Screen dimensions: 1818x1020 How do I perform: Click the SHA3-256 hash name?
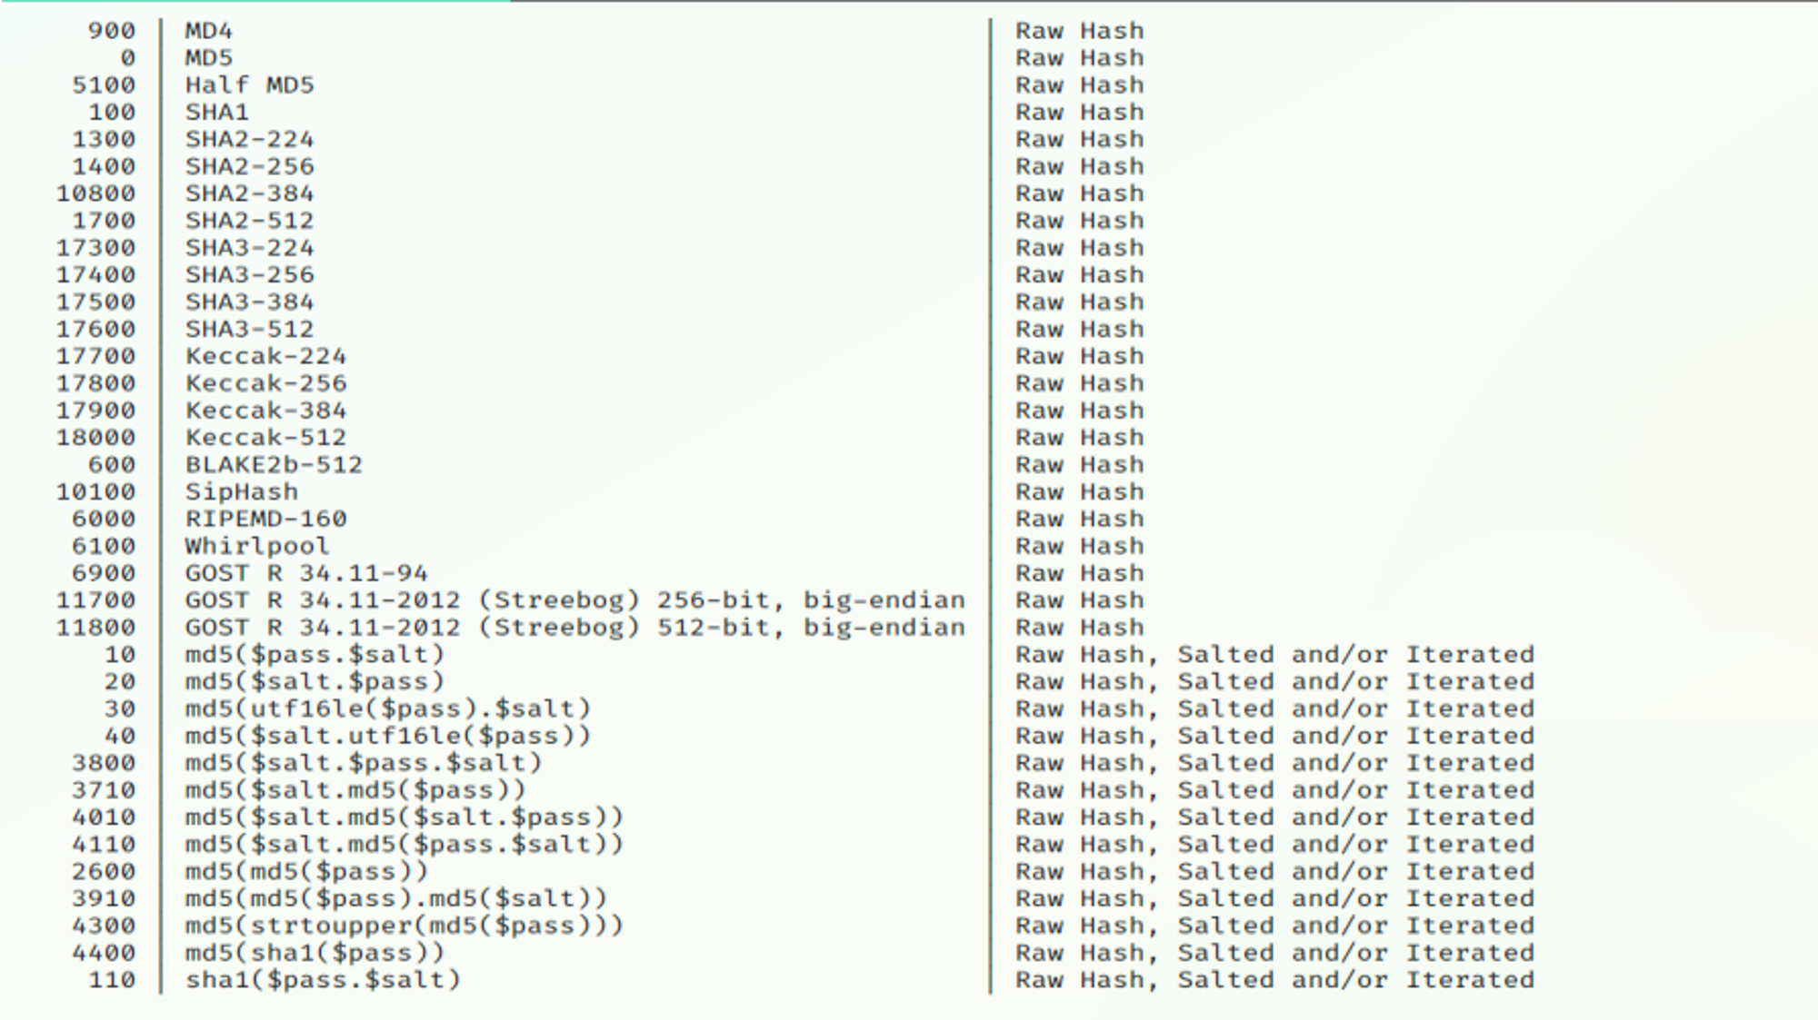[x=249, y=275]
